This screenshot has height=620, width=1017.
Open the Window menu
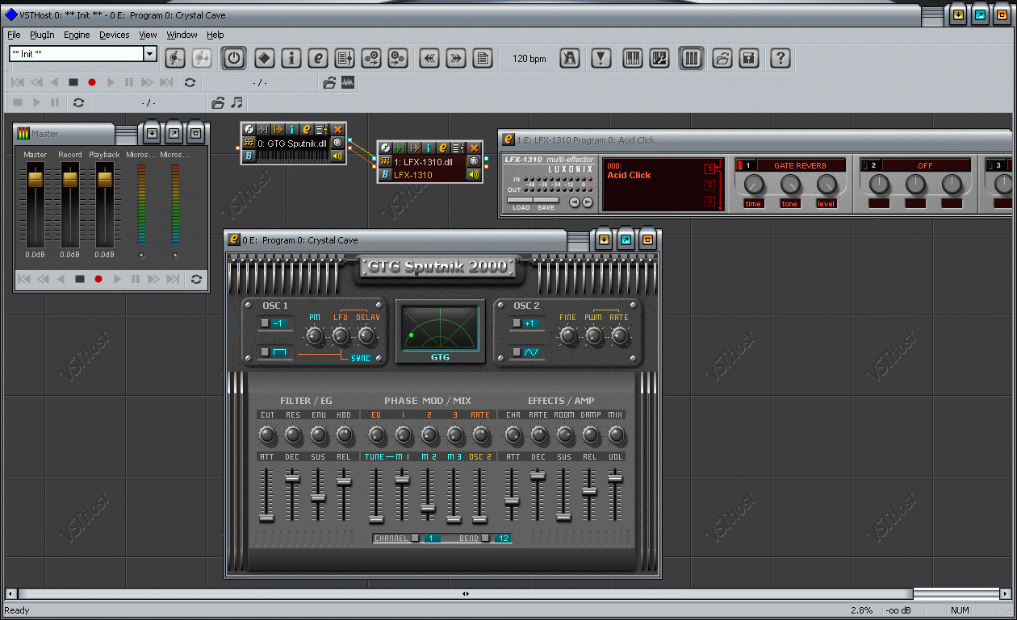pyautogui.click(x=182, y=35)
